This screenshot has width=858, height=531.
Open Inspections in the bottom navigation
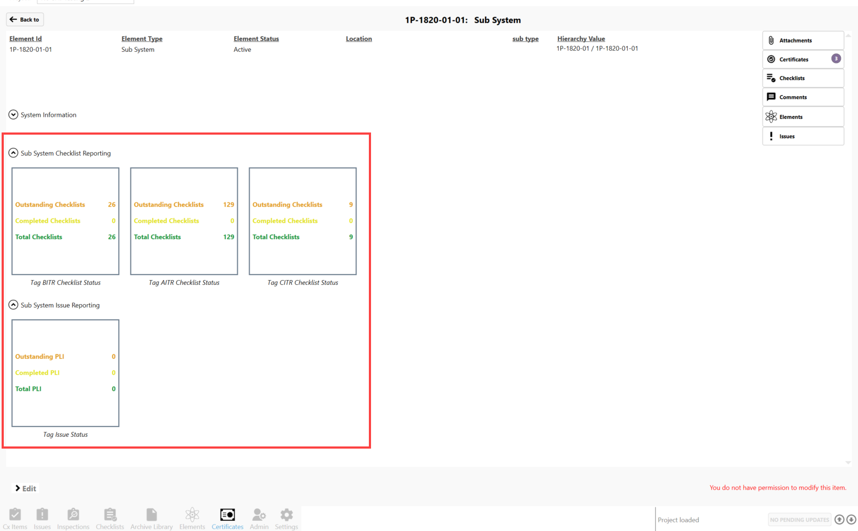pyautogui.click(x=73, y=519)
